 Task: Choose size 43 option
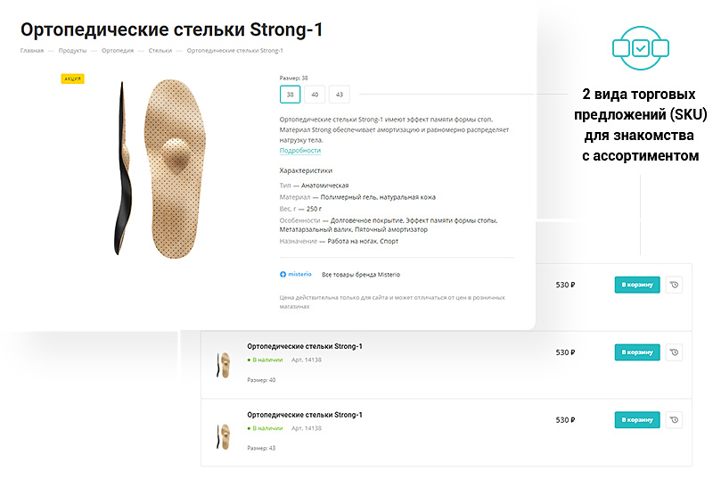[340, 94]
